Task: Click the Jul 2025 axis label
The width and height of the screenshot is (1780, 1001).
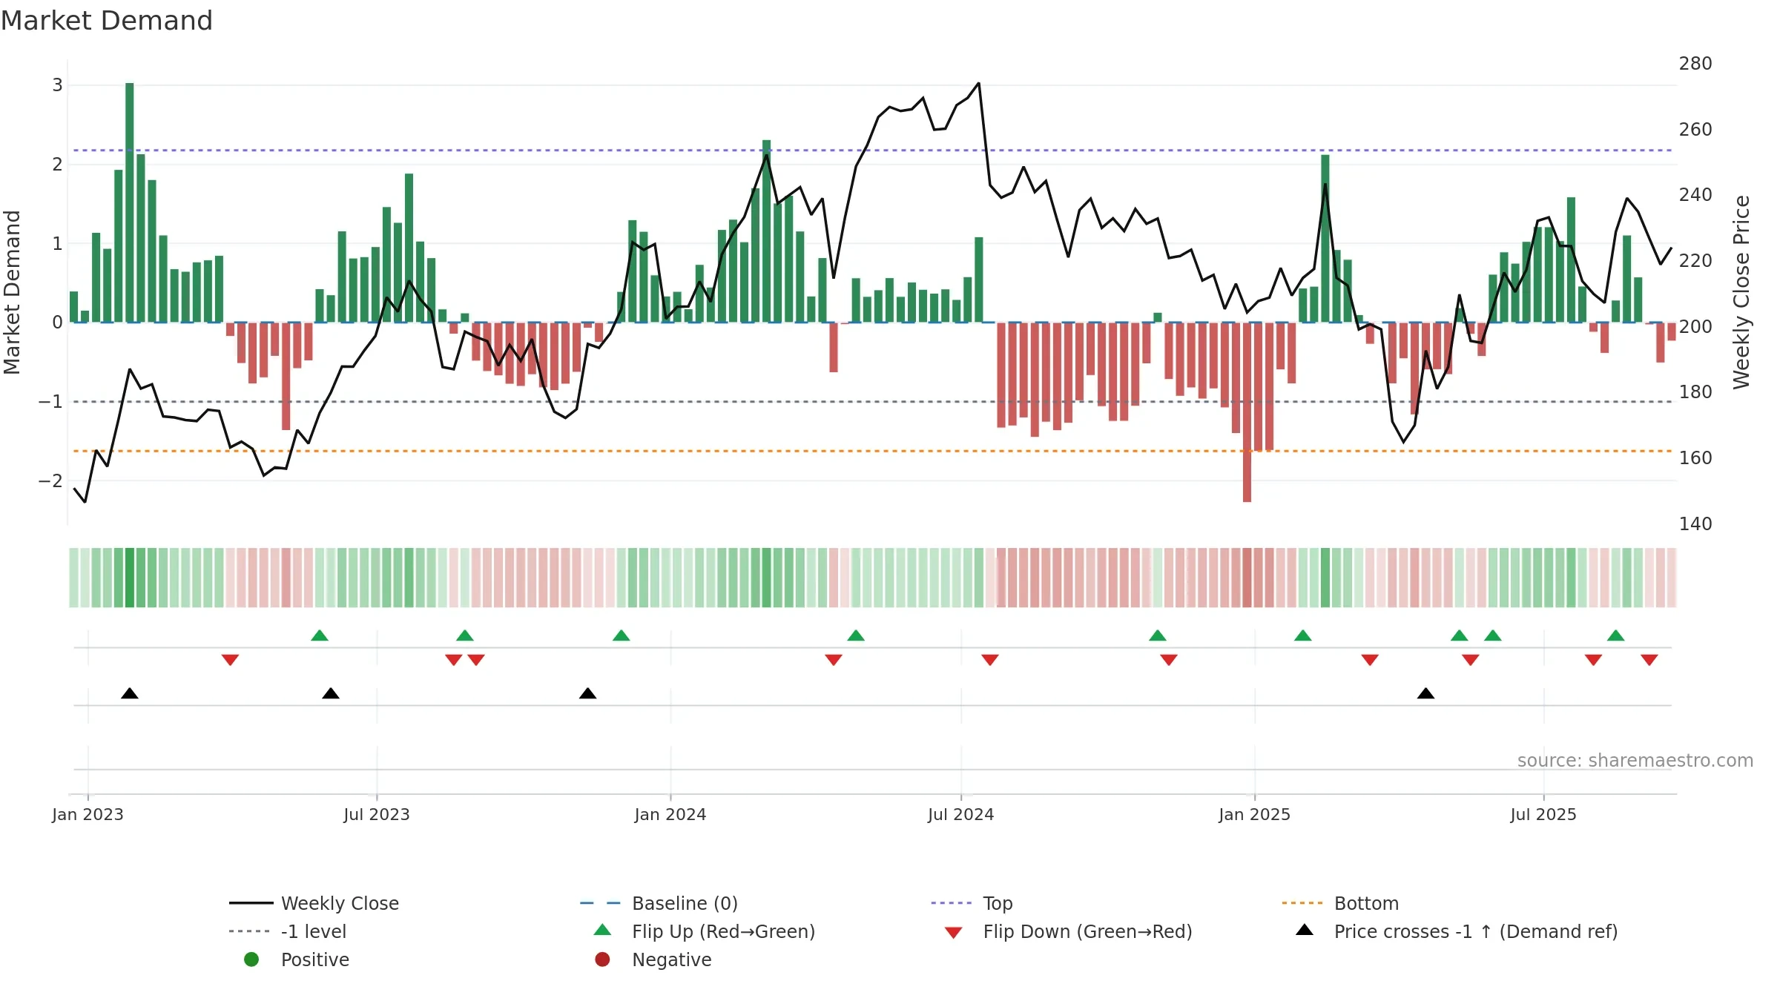Action: click(1543, 814)
